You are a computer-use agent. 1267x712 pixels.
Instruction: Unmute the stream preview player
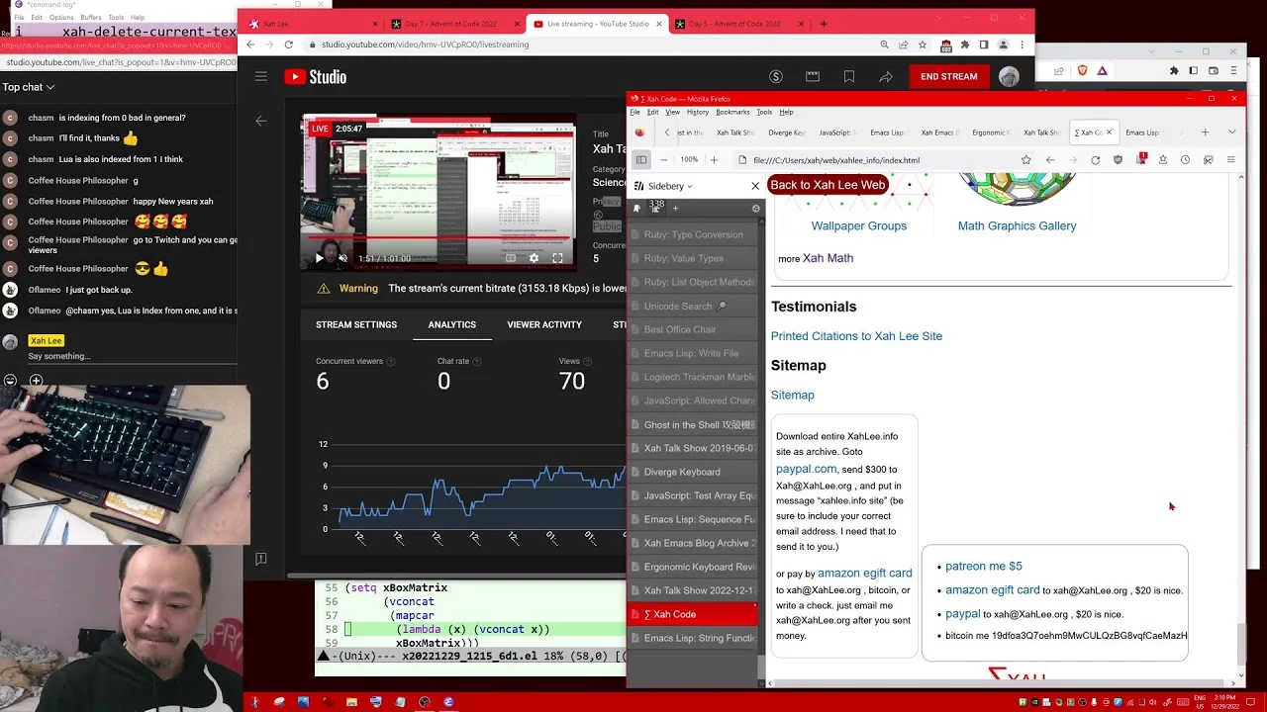[342, 258]
